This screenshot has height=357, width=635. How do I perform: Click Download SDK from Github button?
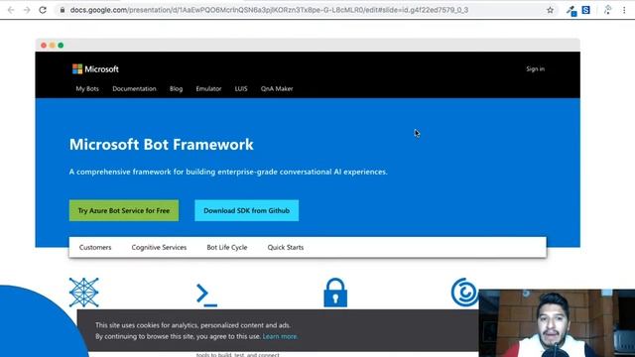point(247,210)
